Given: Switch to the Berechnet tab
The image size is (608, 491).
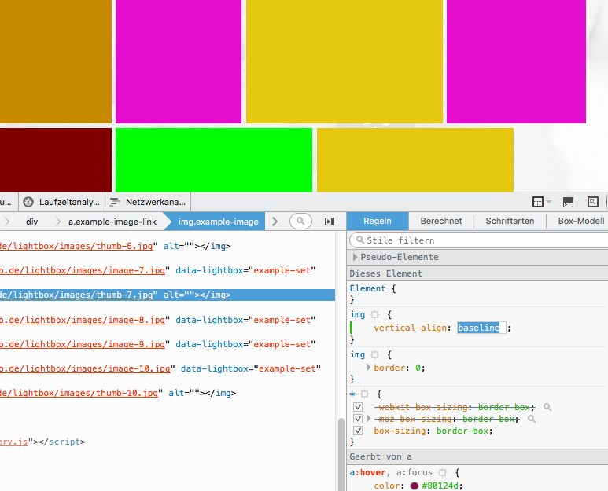Looking at the screenshot, I should (441, 222).
